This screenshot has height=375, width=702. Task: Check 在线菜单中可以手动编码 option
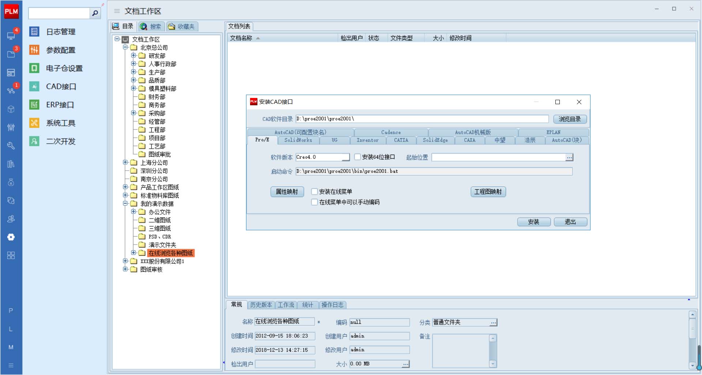(314, 202)
